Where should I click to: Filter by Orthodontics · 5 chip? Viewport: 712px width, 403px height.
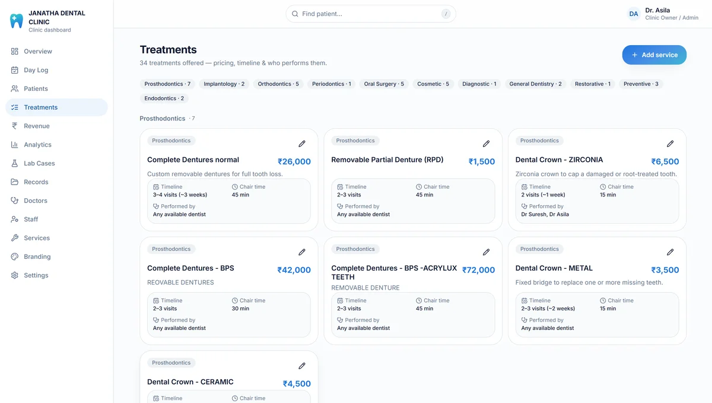coord(278,84)
